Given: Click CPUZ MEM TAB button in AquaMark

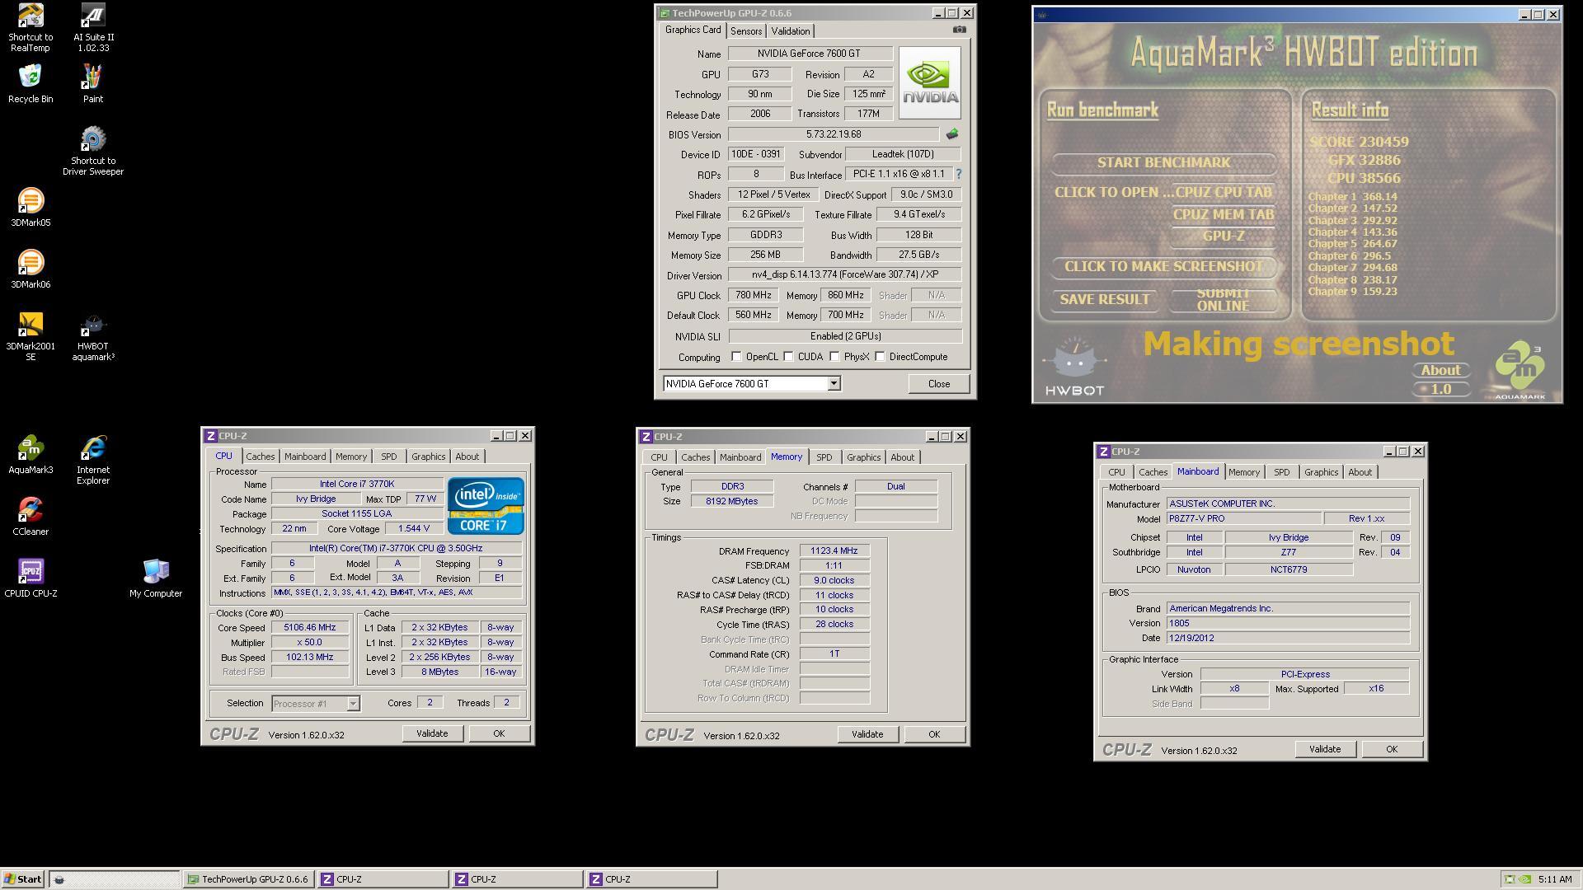Looking at the screenshot, I should (x=1223, y=214).
